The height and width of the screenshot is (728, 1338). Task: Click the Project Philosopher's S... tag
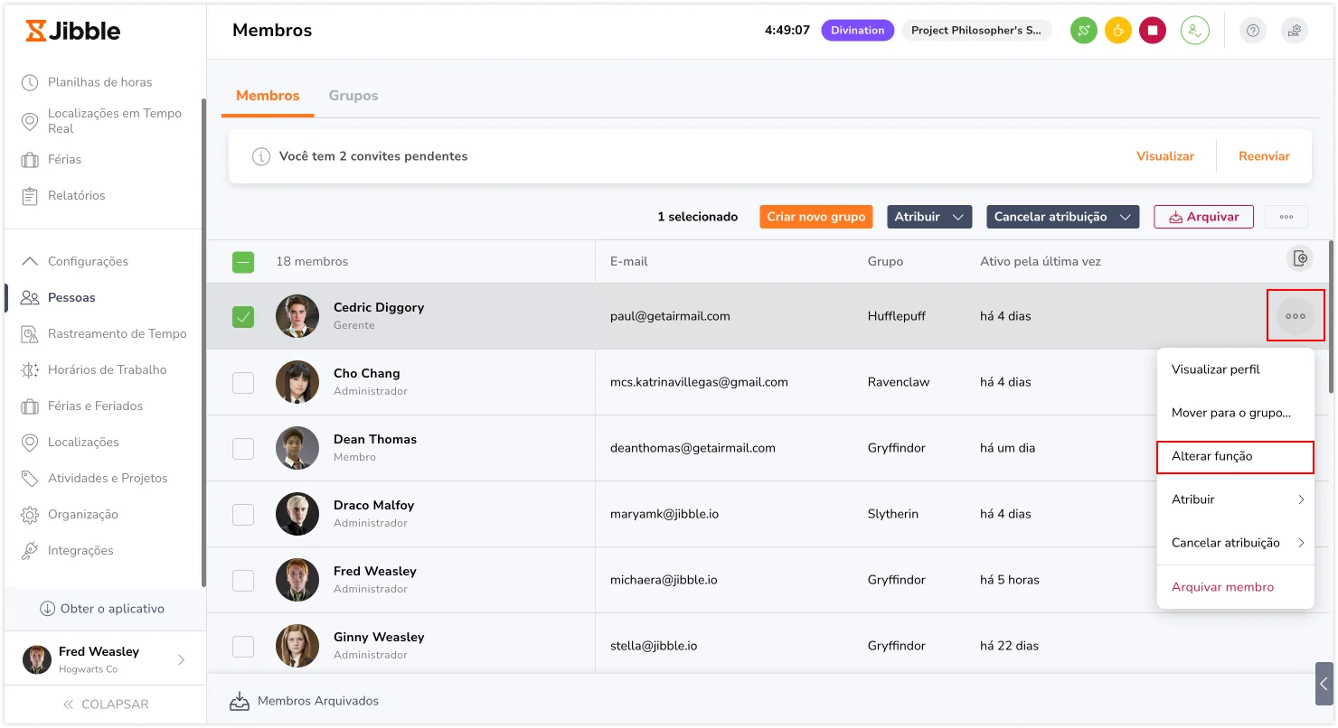(x=976, y=31)
